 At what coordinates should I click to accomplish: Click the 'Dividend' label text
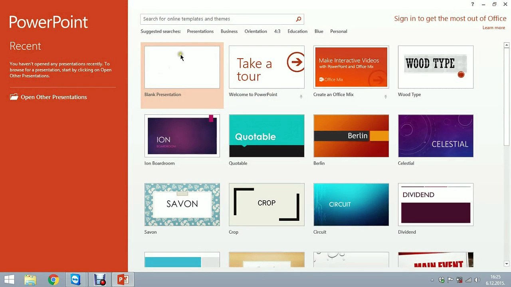click(407, 232)
